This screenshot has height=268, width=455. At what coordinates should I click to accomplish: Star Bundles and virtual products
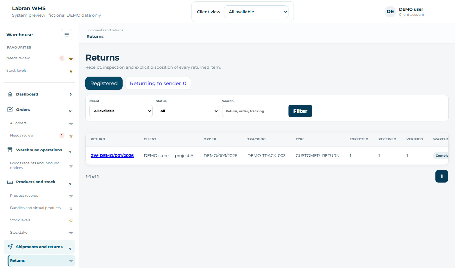(x=71, y=208)
